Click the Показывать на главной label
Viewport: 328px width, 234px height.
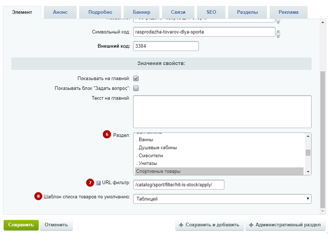(x=104, y=79)
